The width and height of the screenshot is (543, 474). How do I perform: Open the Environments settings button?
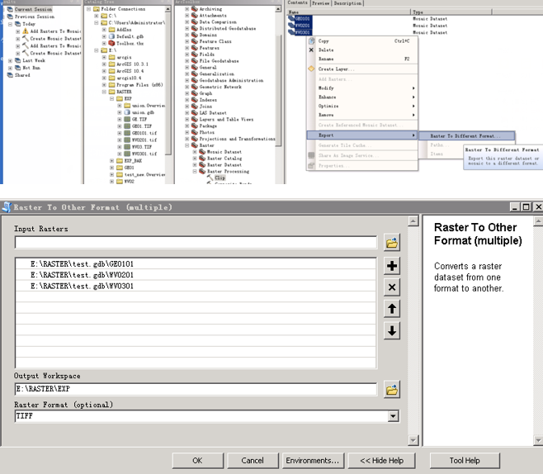(313, 461)
